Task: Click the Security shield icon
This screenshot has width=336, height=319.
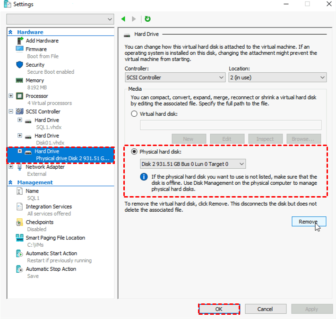Action: (19, 64)
